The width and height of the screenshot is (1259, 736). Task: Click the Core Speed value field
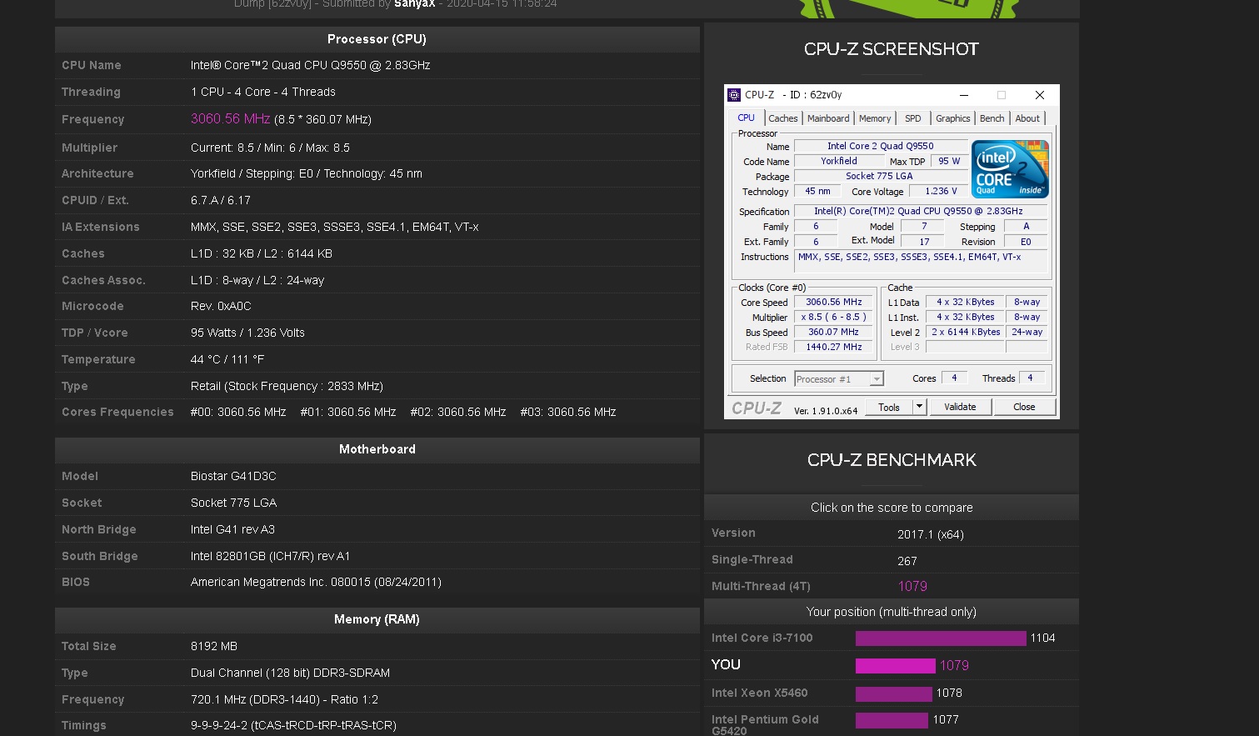click(833, 303)
